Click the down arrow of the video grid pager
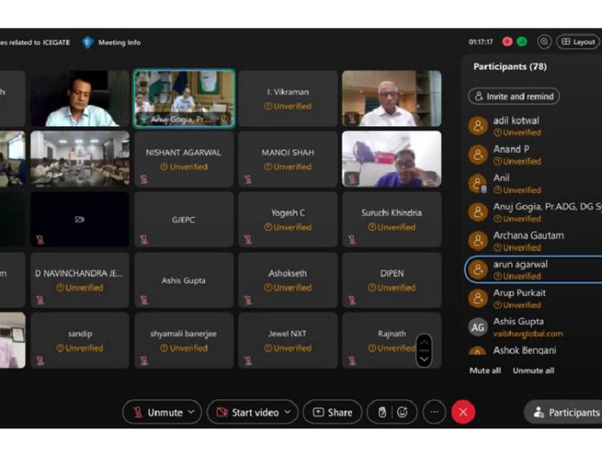The width and height of the screenshot is (602, 456). pos(424,359)
